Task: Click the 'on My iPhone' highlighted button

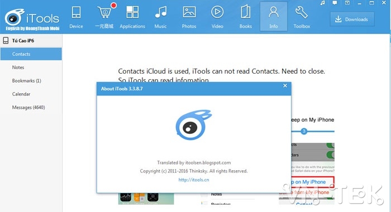Action: click(312, 182)
